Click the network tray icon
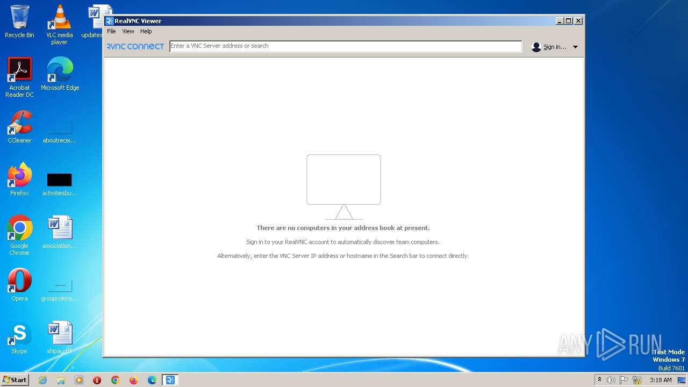The image size is (688, 387). coord(637,380)
